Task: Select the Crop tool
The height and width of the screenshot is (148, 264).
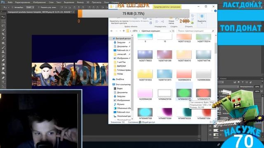Action: click(3, 34)
